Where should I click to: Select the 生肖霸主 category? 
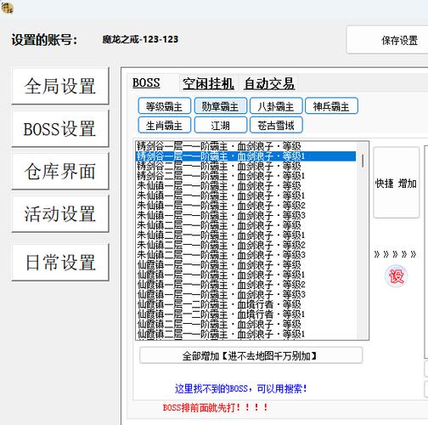tap(164, 125)
